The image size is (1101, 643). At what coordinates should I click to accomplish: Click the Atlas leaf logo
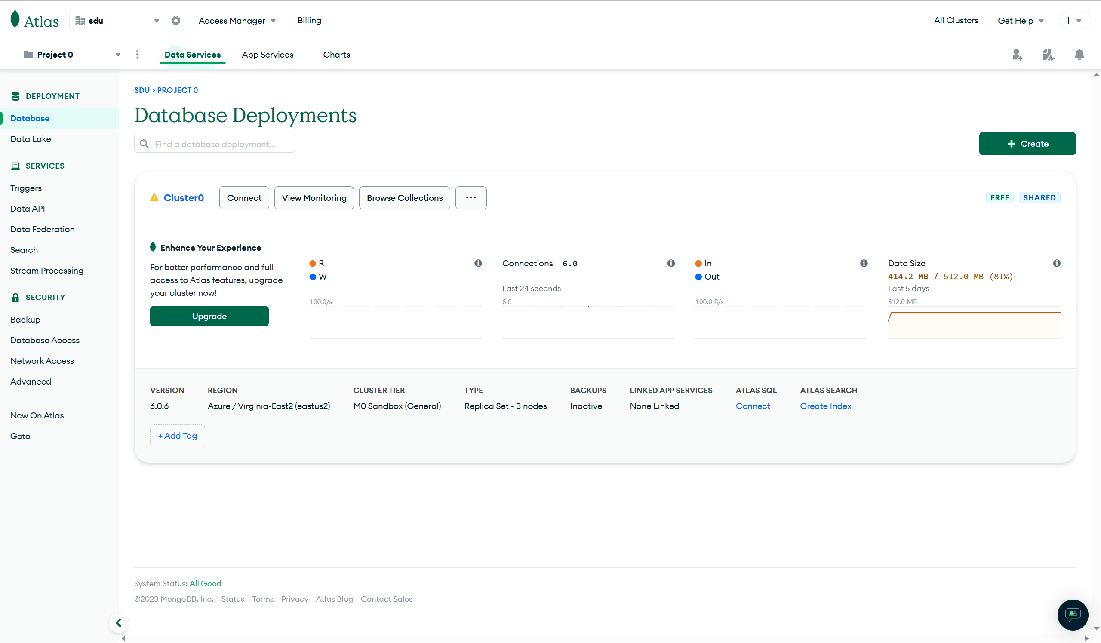point(15,20)
